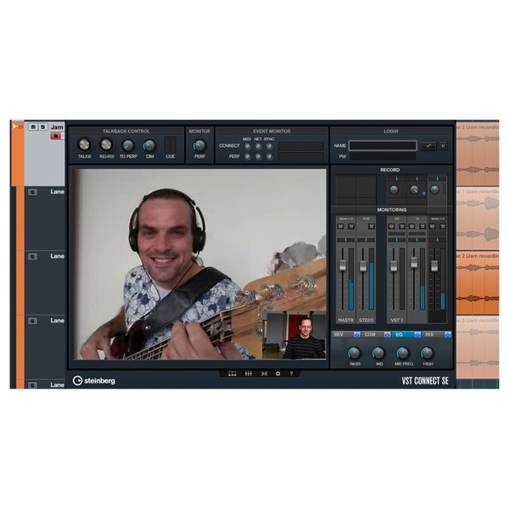Screen dimensions: 509x509
Task: Click the TO PERF level knob
Action: (x=128, y=145)
